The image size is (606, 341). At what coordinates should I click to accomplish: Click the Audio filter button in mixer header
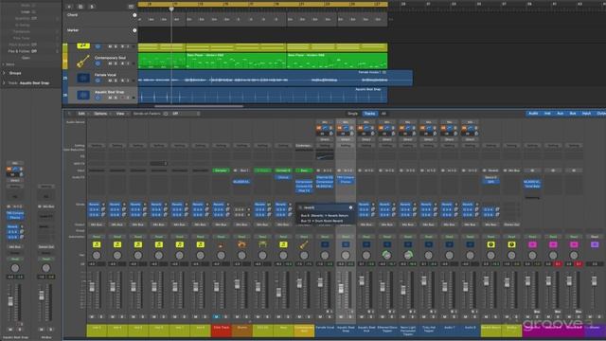coord(533,114)
